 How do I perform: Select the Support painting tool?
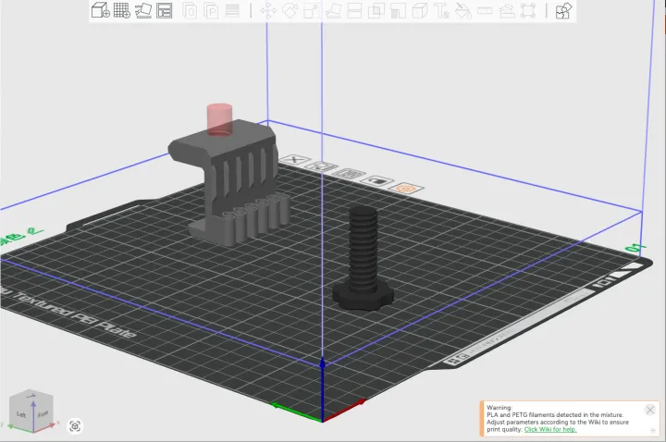pyautogui.click(x=398, y=10)
